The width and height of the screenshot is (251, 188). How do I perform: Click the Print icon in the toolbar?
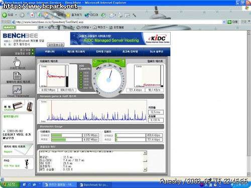pyautogui.click(x=120, y=15)
